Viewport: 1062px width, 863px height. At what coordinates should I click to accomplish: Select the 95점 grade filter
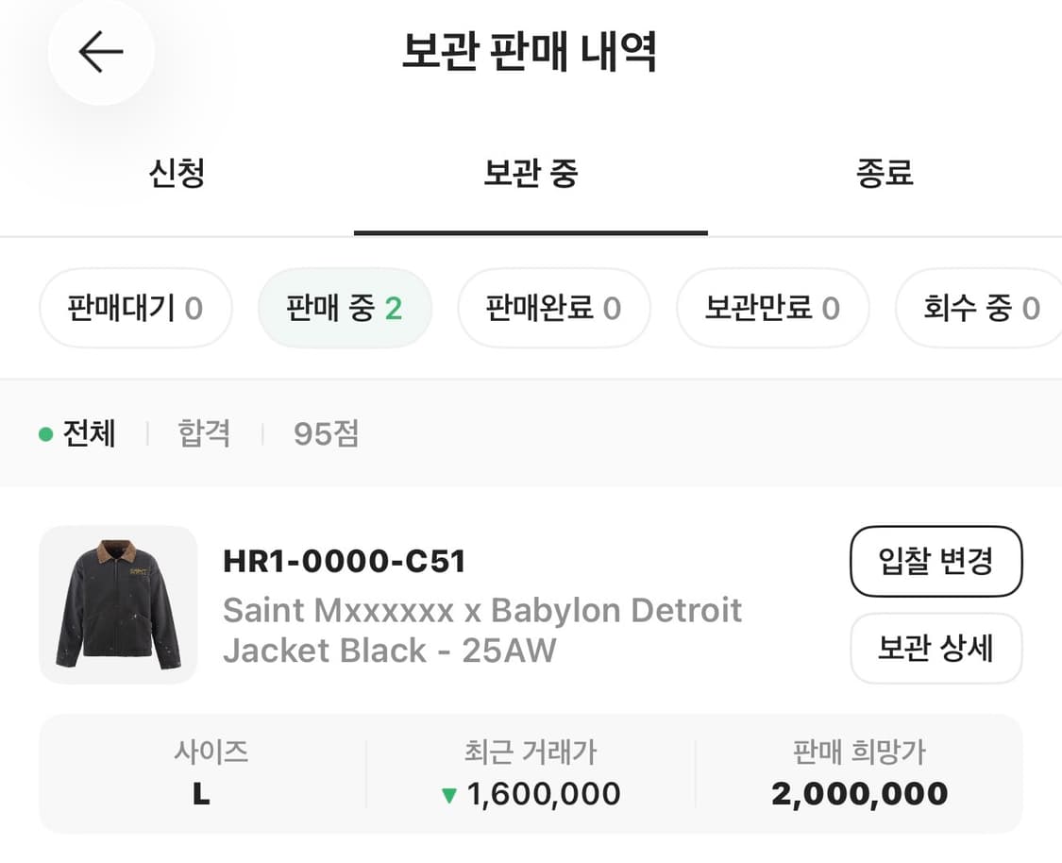325,433
